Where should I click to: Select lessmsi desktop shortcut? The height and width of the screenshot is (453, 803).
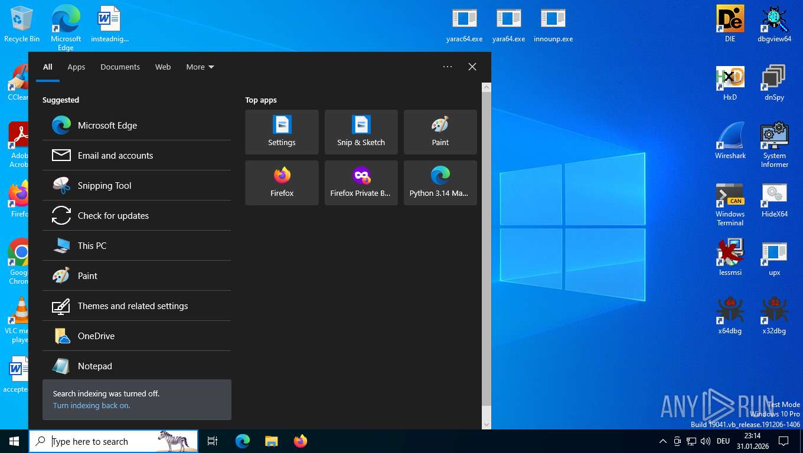pyautogui.click(x=730, y=258)
